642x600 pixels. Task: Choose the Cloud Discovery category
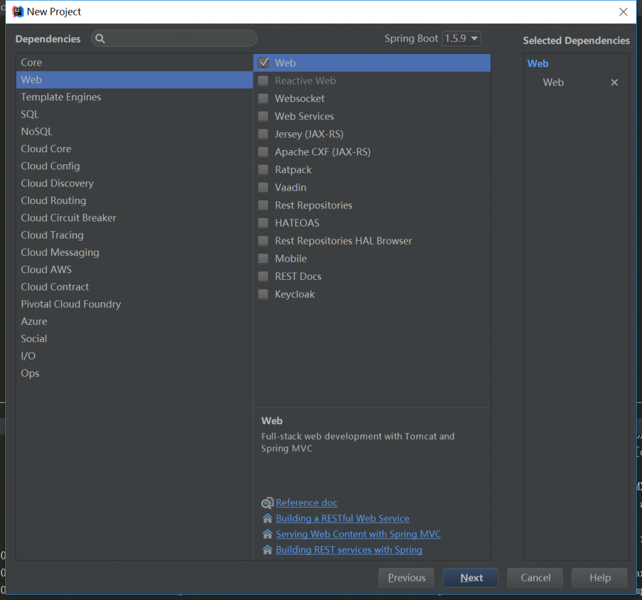tap(134, 184)
